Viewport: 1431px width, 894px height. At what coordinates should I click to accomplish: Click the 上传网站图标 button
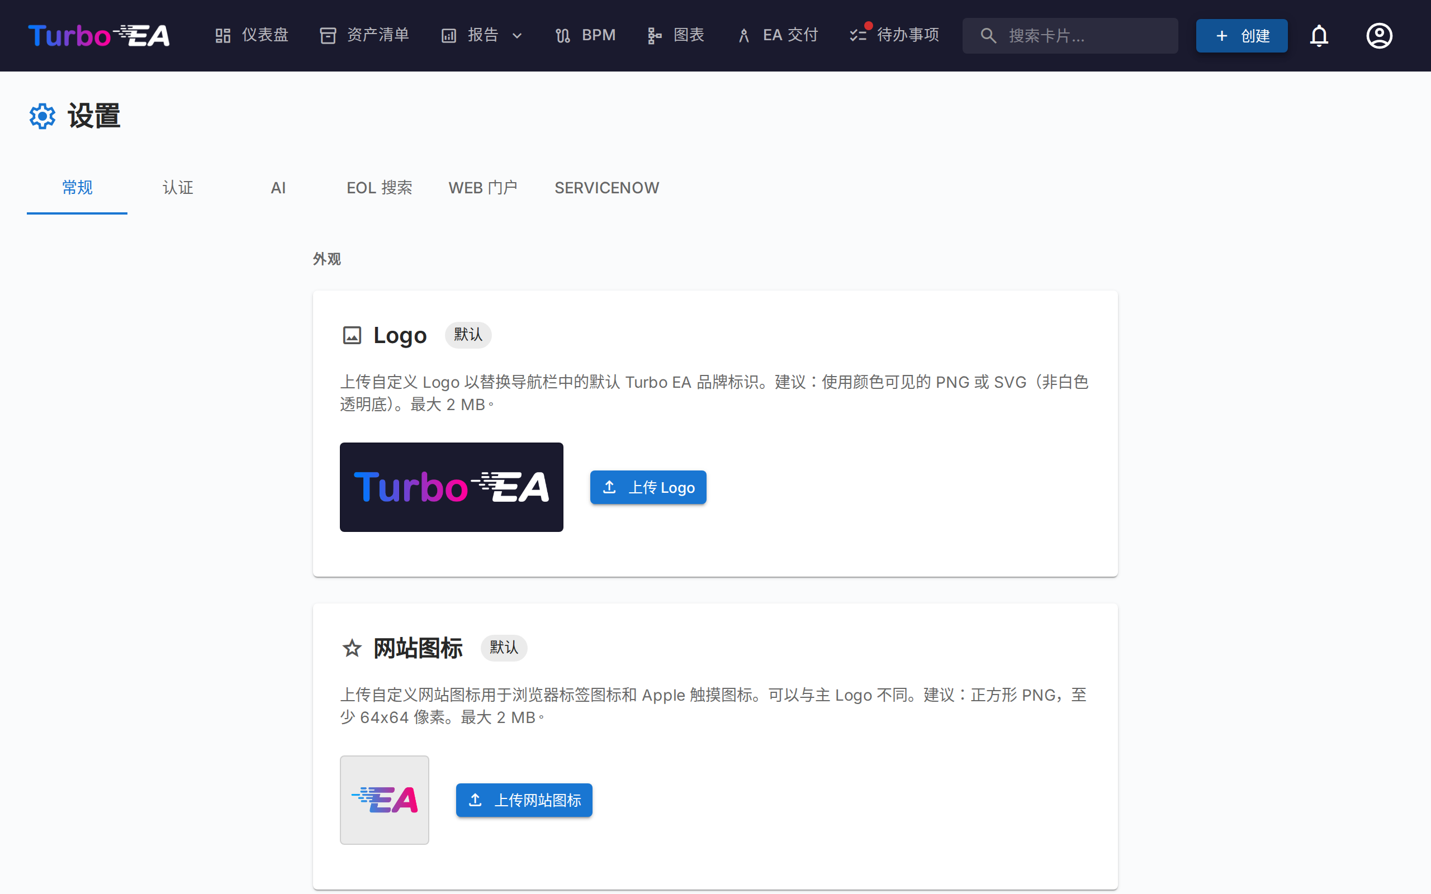click(523, 800)
